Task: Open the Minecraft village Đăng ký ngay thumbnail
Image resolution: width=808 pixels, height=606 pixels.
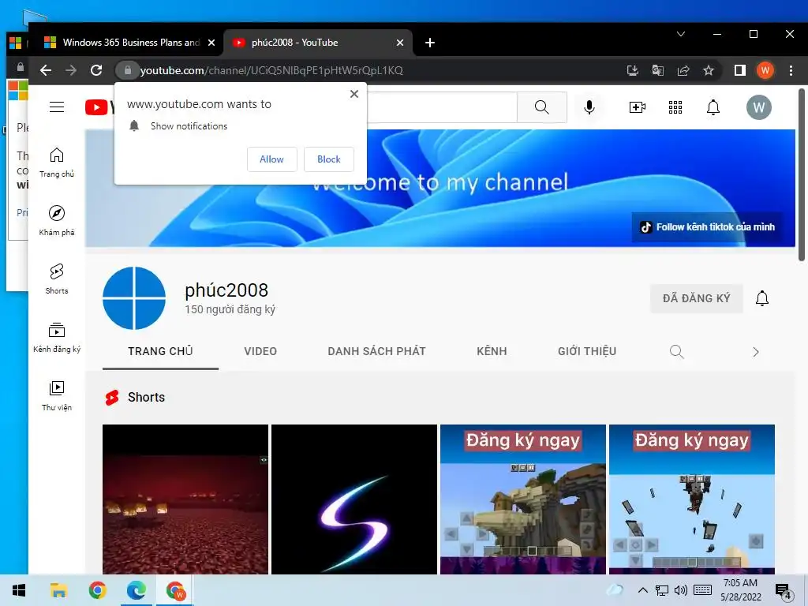Action: [x=523, y=499]
